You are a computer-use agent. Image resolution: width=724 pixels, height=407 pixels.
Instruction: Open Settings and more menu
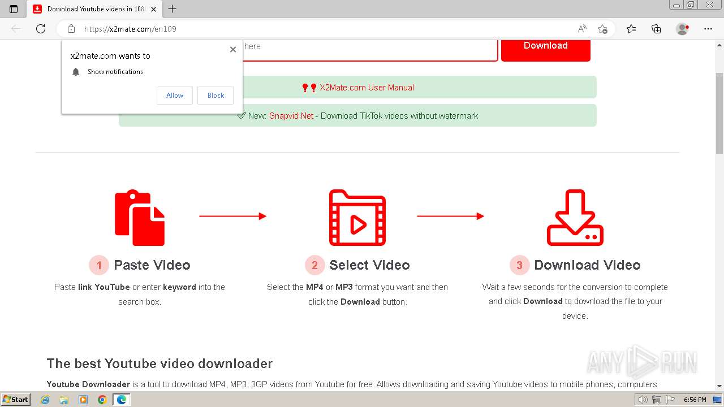pos(708,29)
